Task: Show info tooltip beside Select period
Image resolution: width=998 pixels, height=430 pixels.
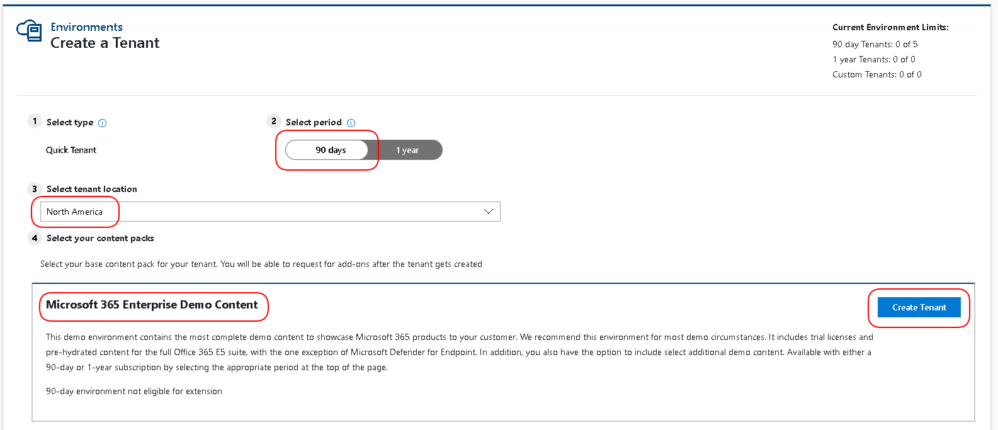Action: click(x=351, y=123)
